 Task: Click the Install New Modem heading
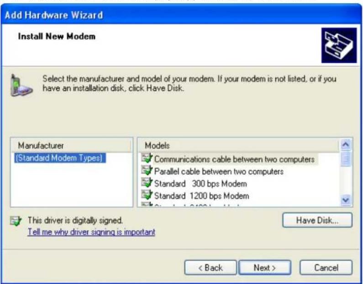pyautogui.click(x=57, y=36)
